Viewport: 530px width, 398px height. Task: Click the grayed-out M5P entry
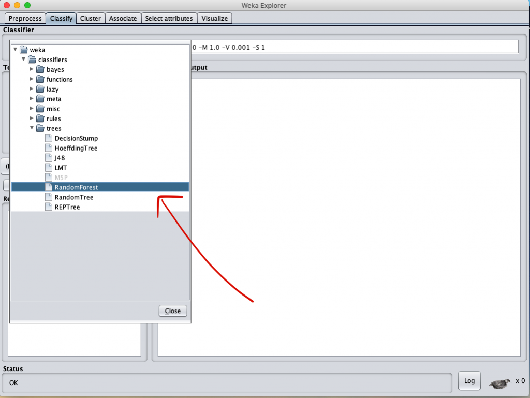61,178
